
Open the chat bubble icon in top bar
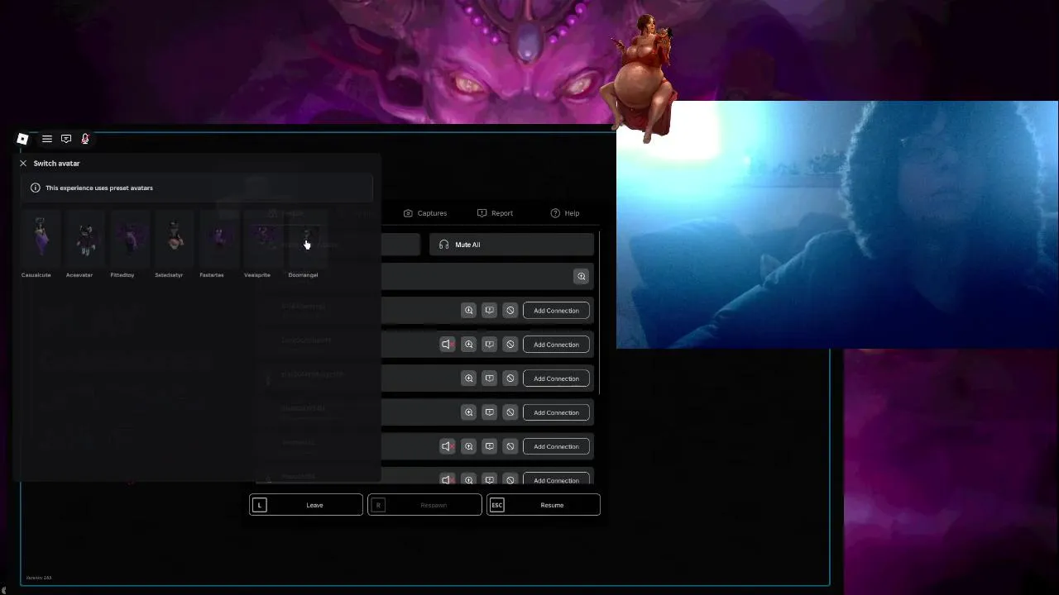tap(66, 139)
